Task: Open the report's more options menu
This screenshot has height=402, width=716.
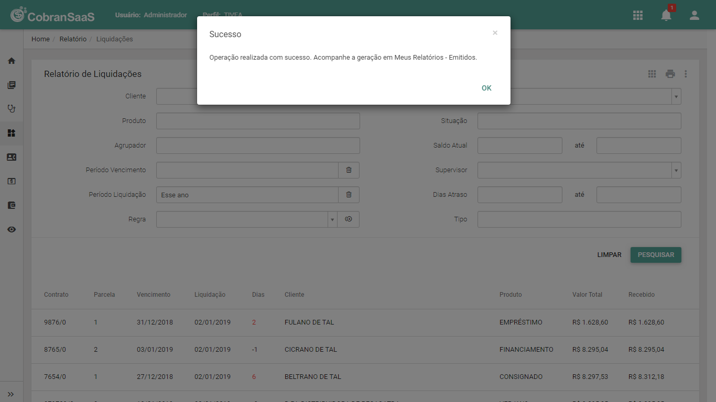Action: 686,74
